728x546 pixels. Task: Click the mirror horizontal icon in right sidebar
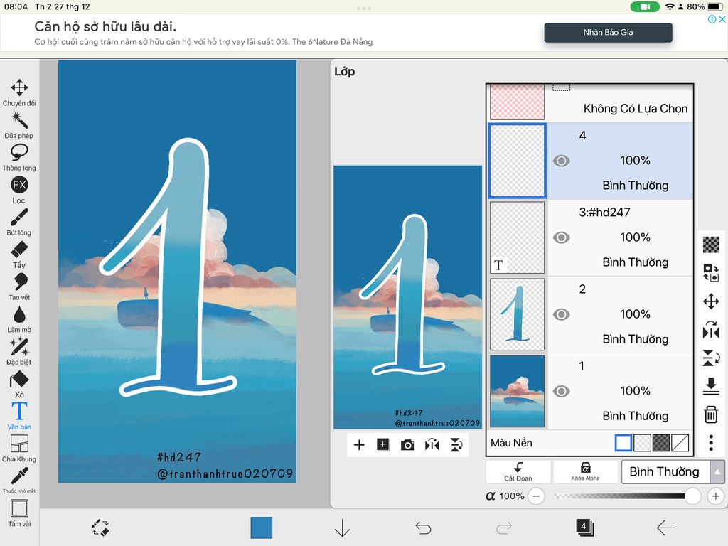[711, 330]
